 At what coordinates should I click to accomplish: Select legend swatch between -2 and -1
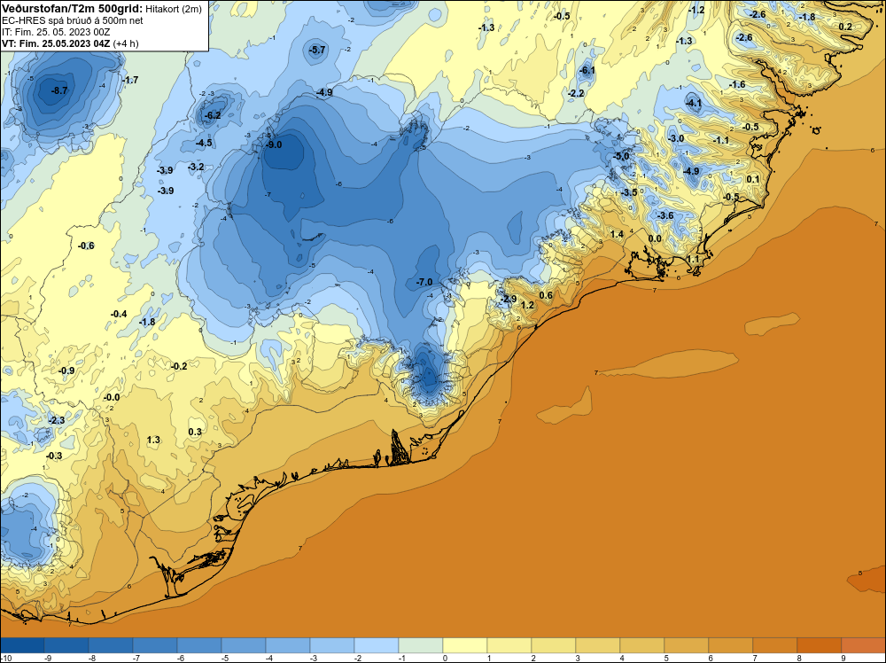[377, 645]
